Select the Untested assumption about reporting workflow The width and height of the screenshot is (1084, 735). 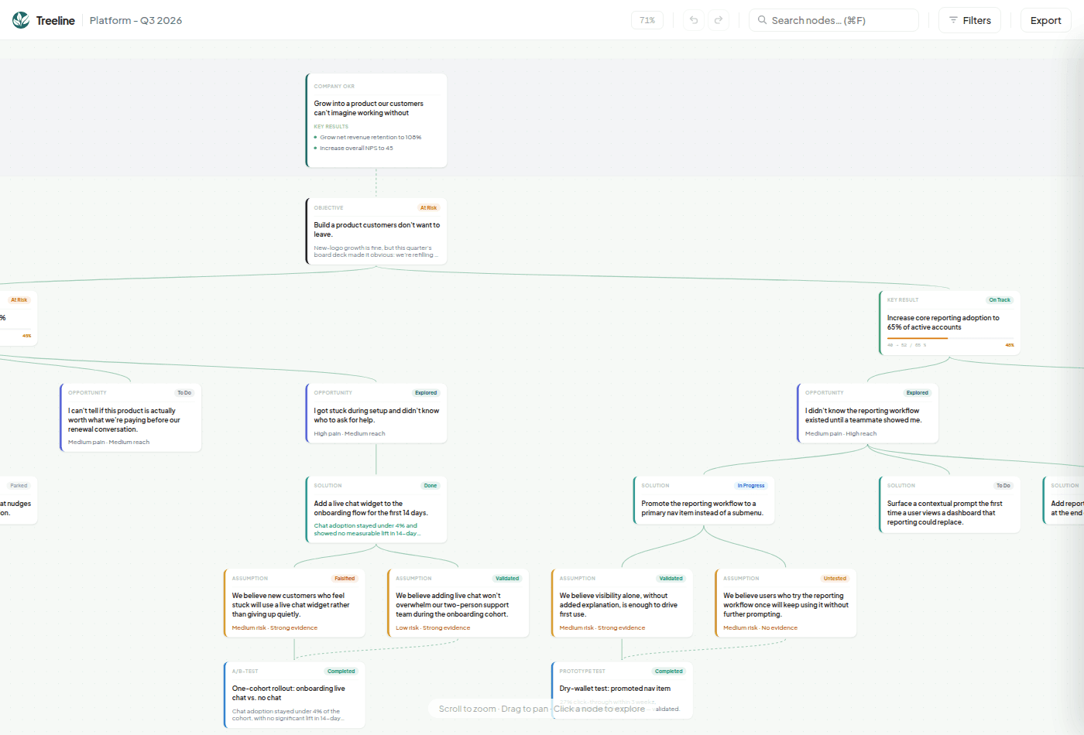click(786, 603)
